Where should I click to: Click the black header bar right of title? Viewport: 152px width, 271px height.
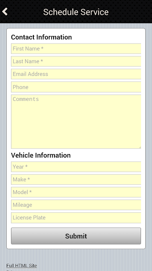(x=130, y=12)
